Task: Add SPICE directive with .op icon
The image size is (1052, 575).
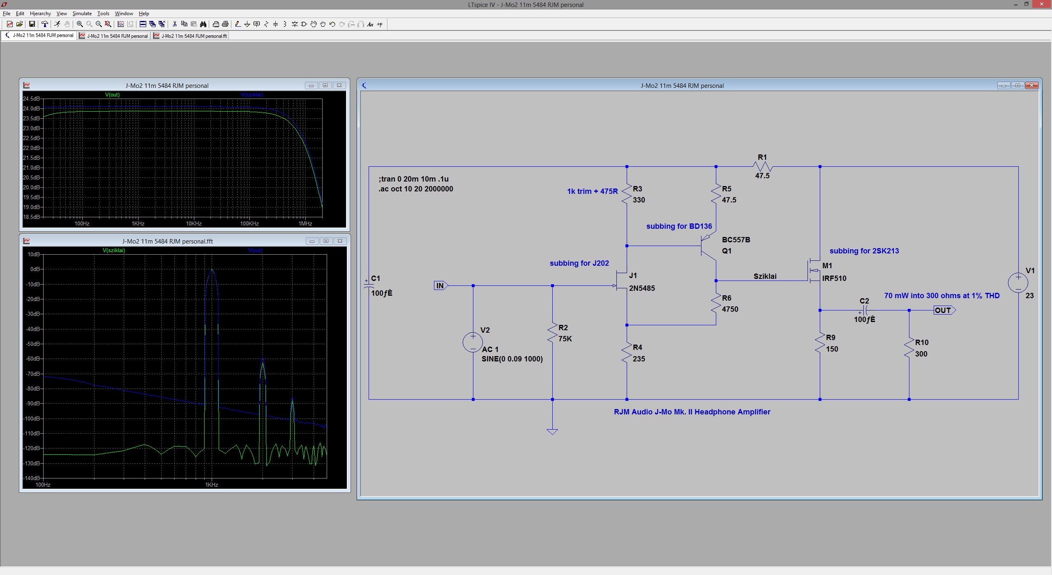Action: [380, 24]
